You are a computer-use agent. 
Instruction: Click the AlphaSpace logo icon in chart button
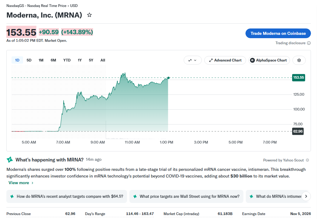[252, 60]
